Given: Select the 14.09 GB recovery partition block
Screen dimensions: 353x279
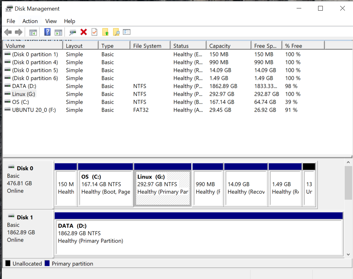Looking at the screenshot, I should point(246,185).
